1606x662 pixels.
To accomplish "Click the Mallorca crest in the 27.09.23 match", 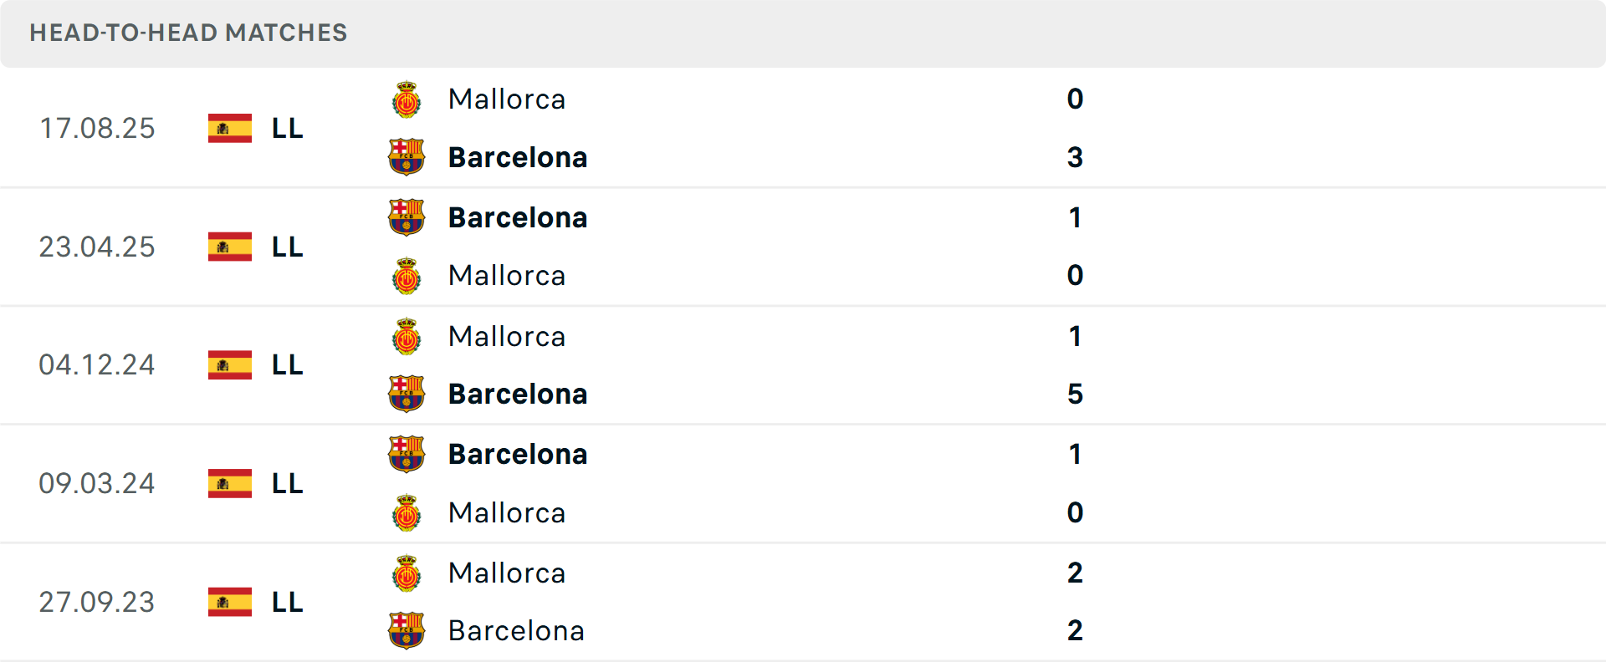I will coord(407,573).
